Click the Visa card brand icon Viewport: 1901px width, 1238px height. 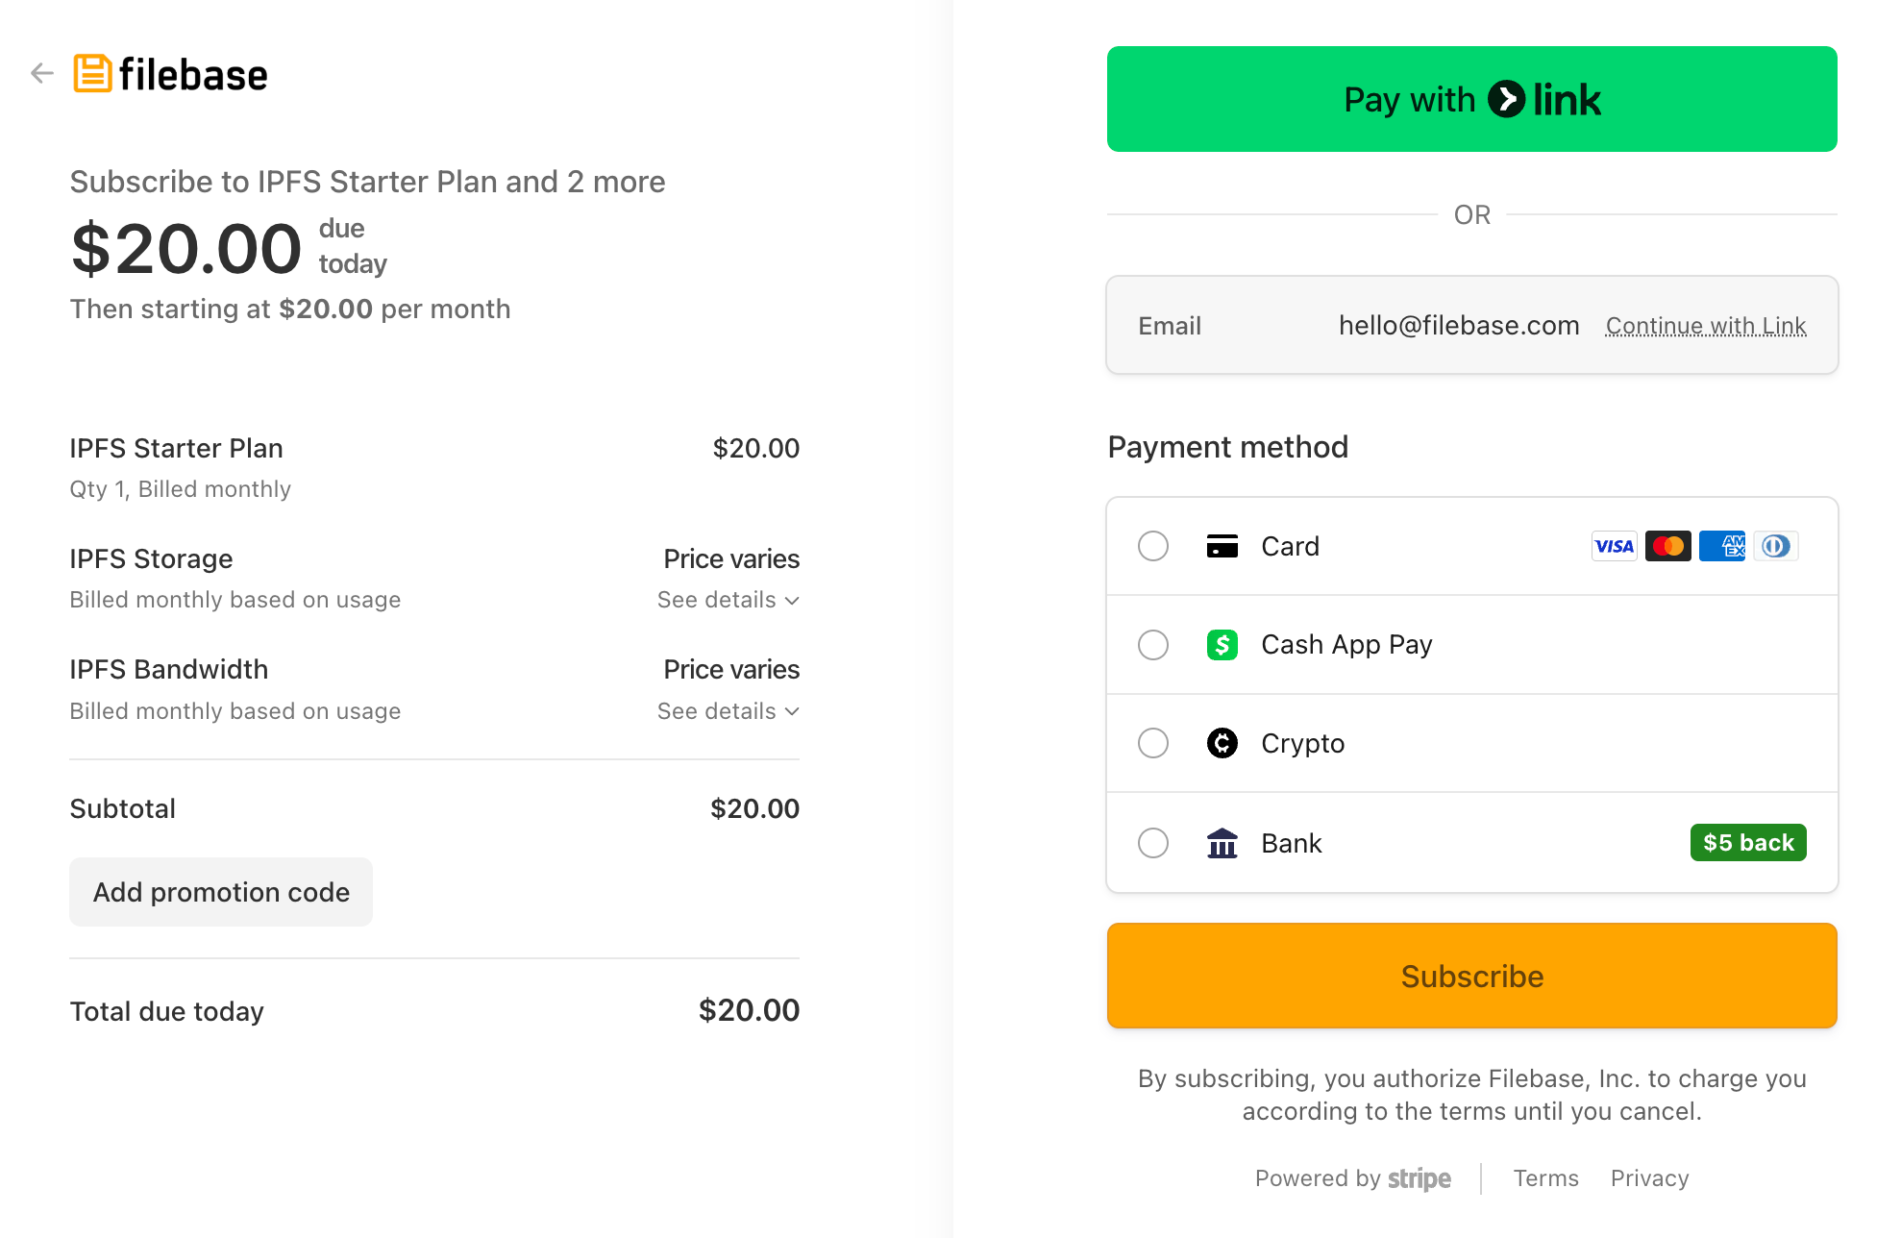[x=1614, y=546]
